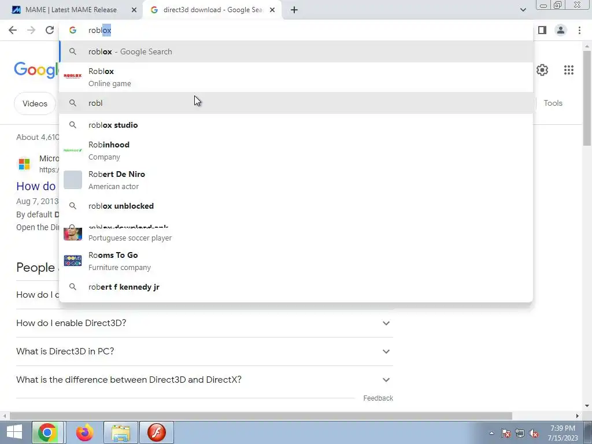Click the Microsoft favicon on first result
The width and height of the screenshot is (592, 444).
pyautogui.click(x=24, y=164)
